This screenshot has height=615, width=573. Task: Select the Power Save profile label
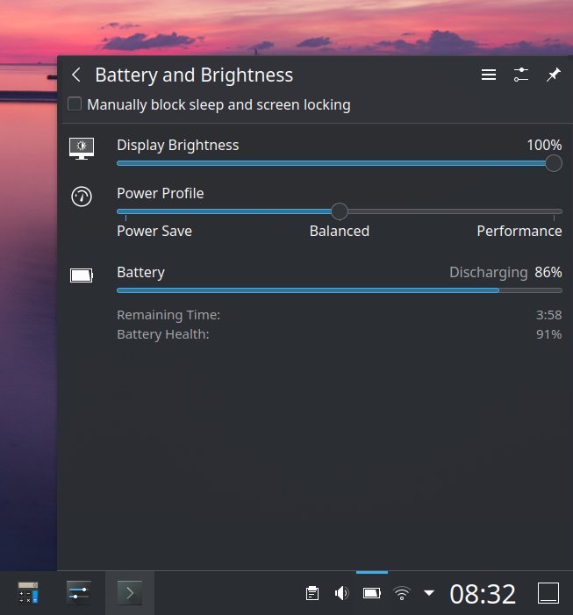pos(154,231)
